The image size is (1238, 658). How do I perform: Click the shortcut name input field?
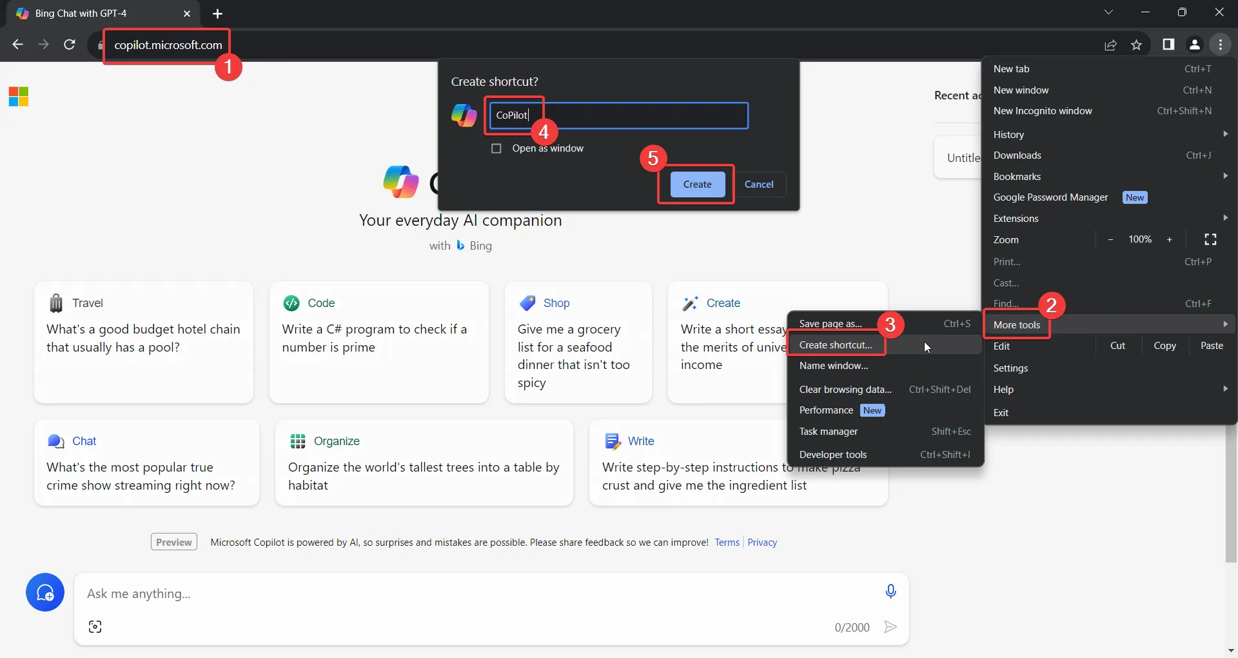pyautogui.click(x=619, y=115)
